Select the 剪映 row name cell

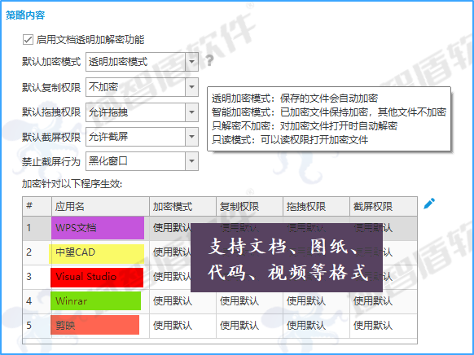100,326
